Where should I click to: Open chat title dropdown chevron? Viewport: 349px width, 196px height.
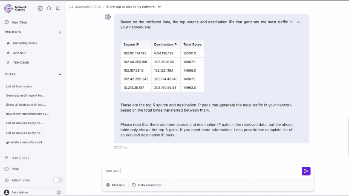click(x=159, y=7)
